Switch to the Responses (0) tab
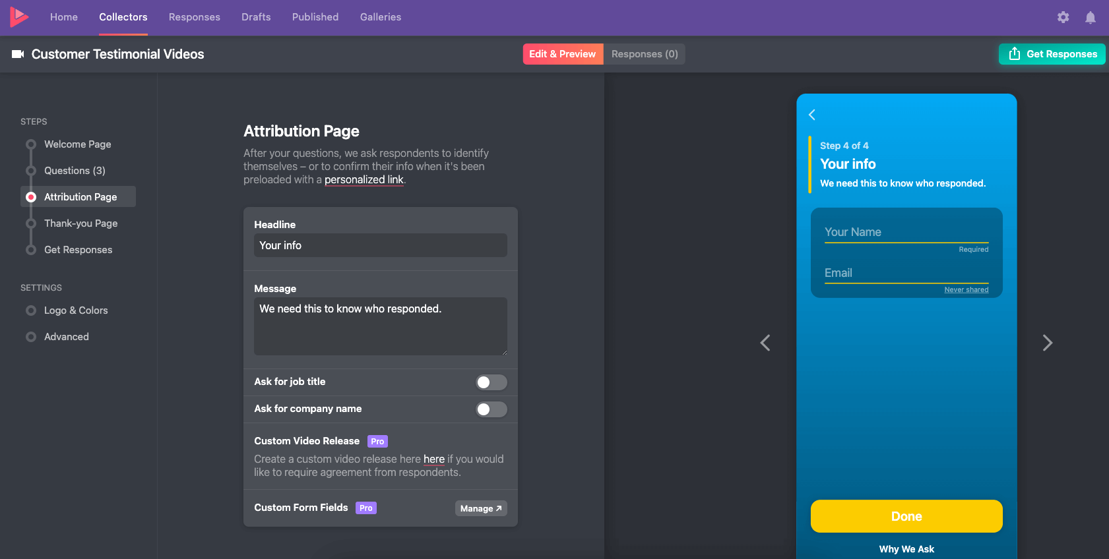The image size is (1109, 559). [x=644, y=54]
